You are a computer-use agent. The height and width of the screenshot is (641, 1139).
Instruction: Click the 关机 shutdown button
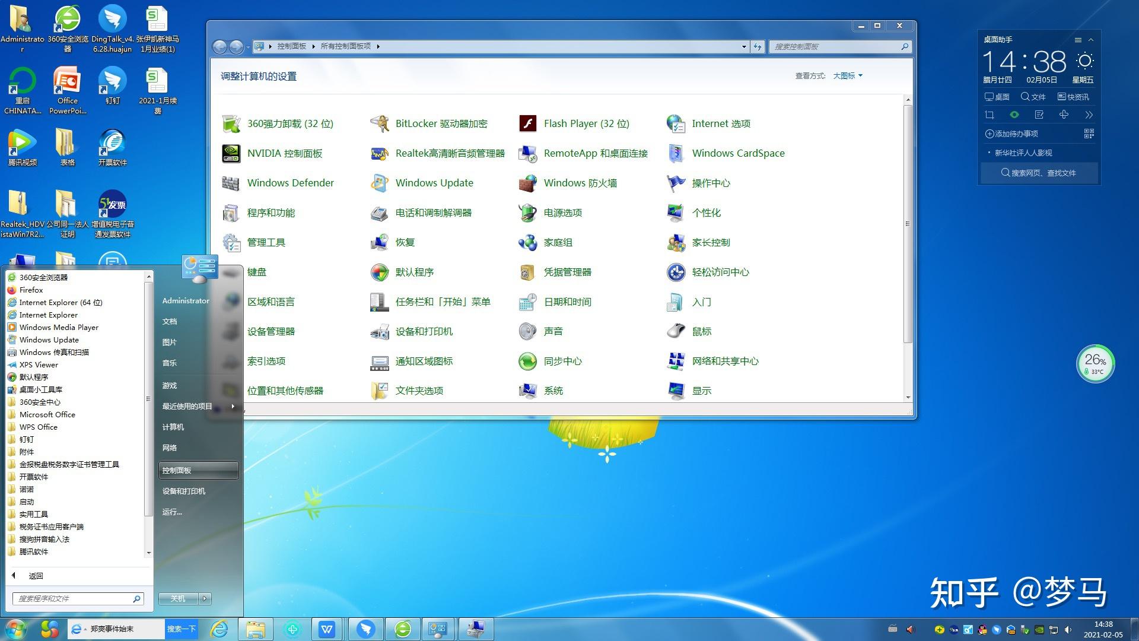click(x=179, y=598)
